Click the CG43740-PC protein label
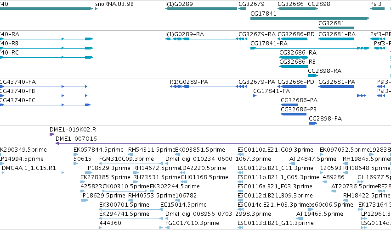This screenshot has width=391, height=230. (x=17, y=100)
